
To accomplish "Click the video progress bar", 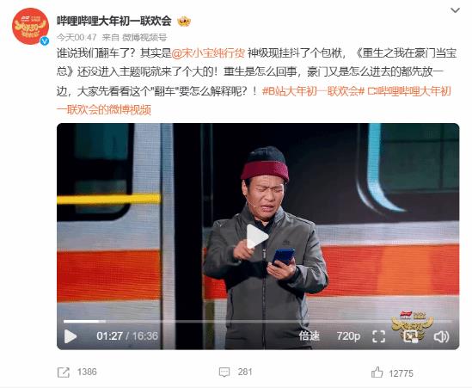I will pos(258,322).
